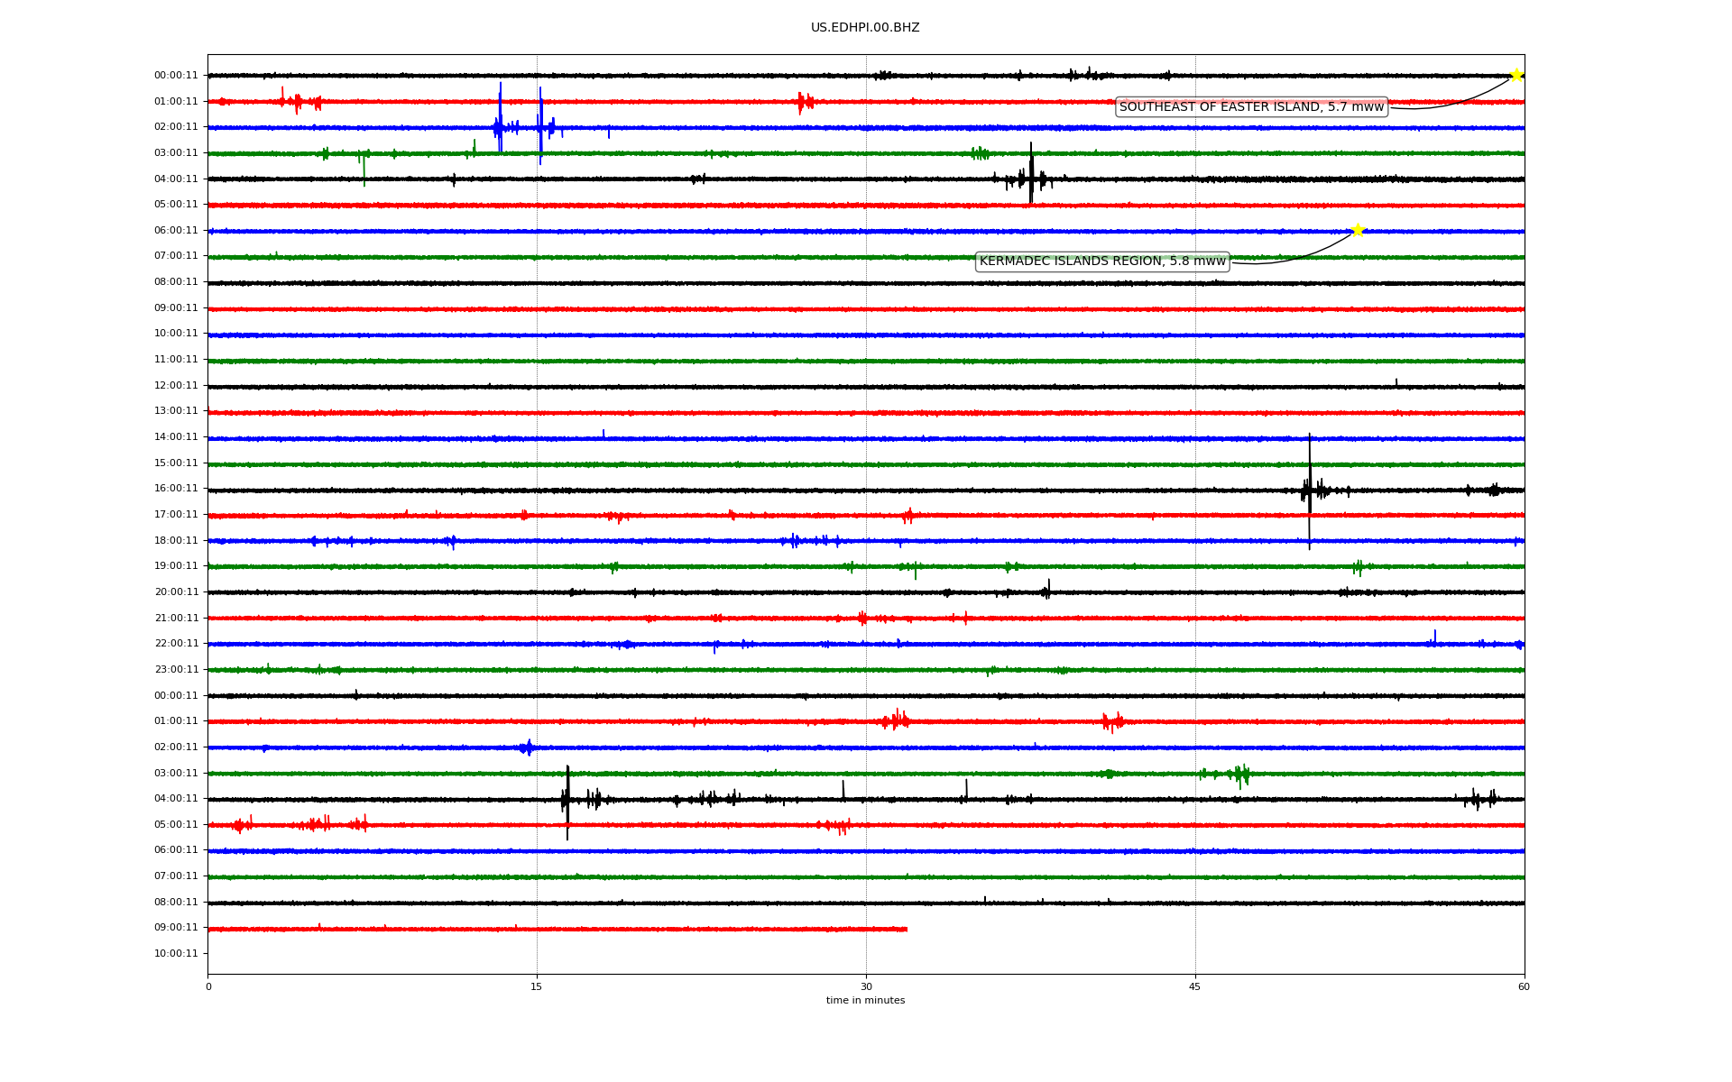The image size is (1732, 1082).
Task: Click the SOUTHEAST OF EASTER ISLAND annotation label
Action: [1251, 107]
